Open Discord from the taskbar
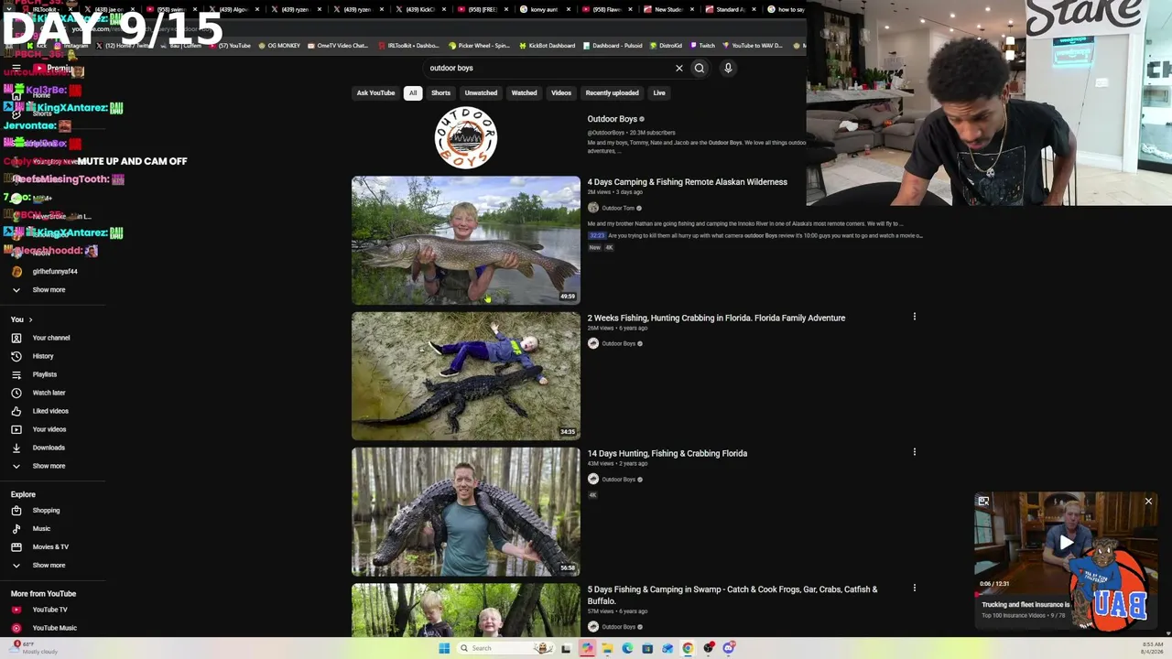Viewport: 1172px width, 659px height. pos(728,648)
